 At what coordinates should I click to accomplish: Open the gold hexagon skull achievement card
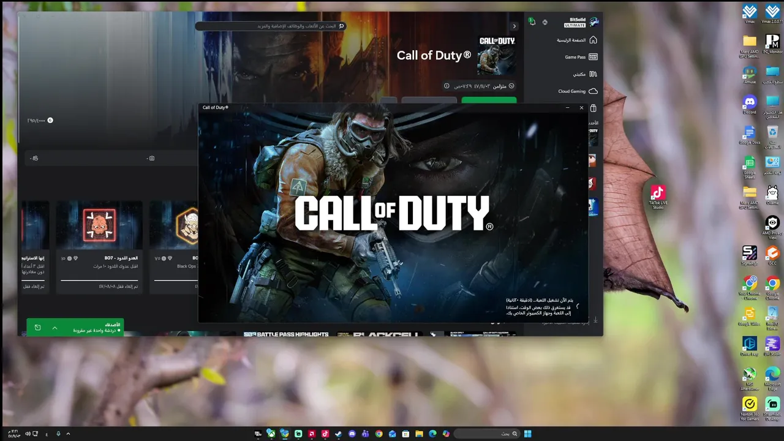175,247
